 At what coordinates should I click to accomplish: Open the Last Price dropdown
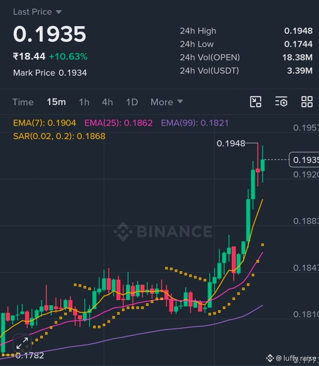click(37, 12)
